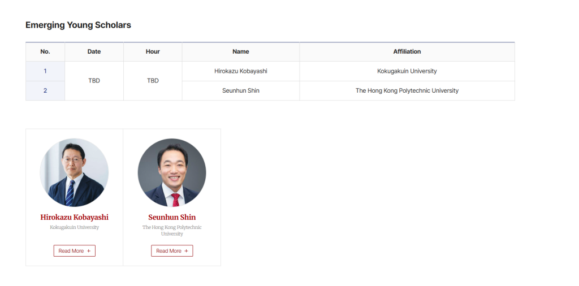Select the "Name" column header
Screen dimensions: 579x286
(x=241, y=51)
